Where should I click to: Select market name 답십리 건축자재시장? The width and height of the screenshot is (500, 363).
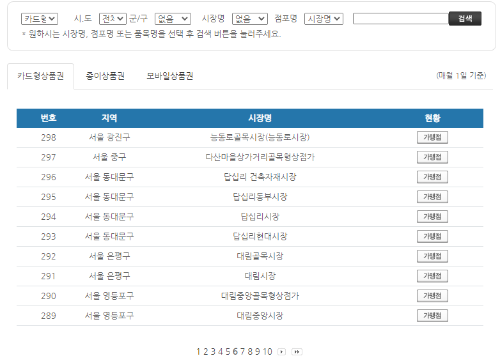click(x=260, y=177)
